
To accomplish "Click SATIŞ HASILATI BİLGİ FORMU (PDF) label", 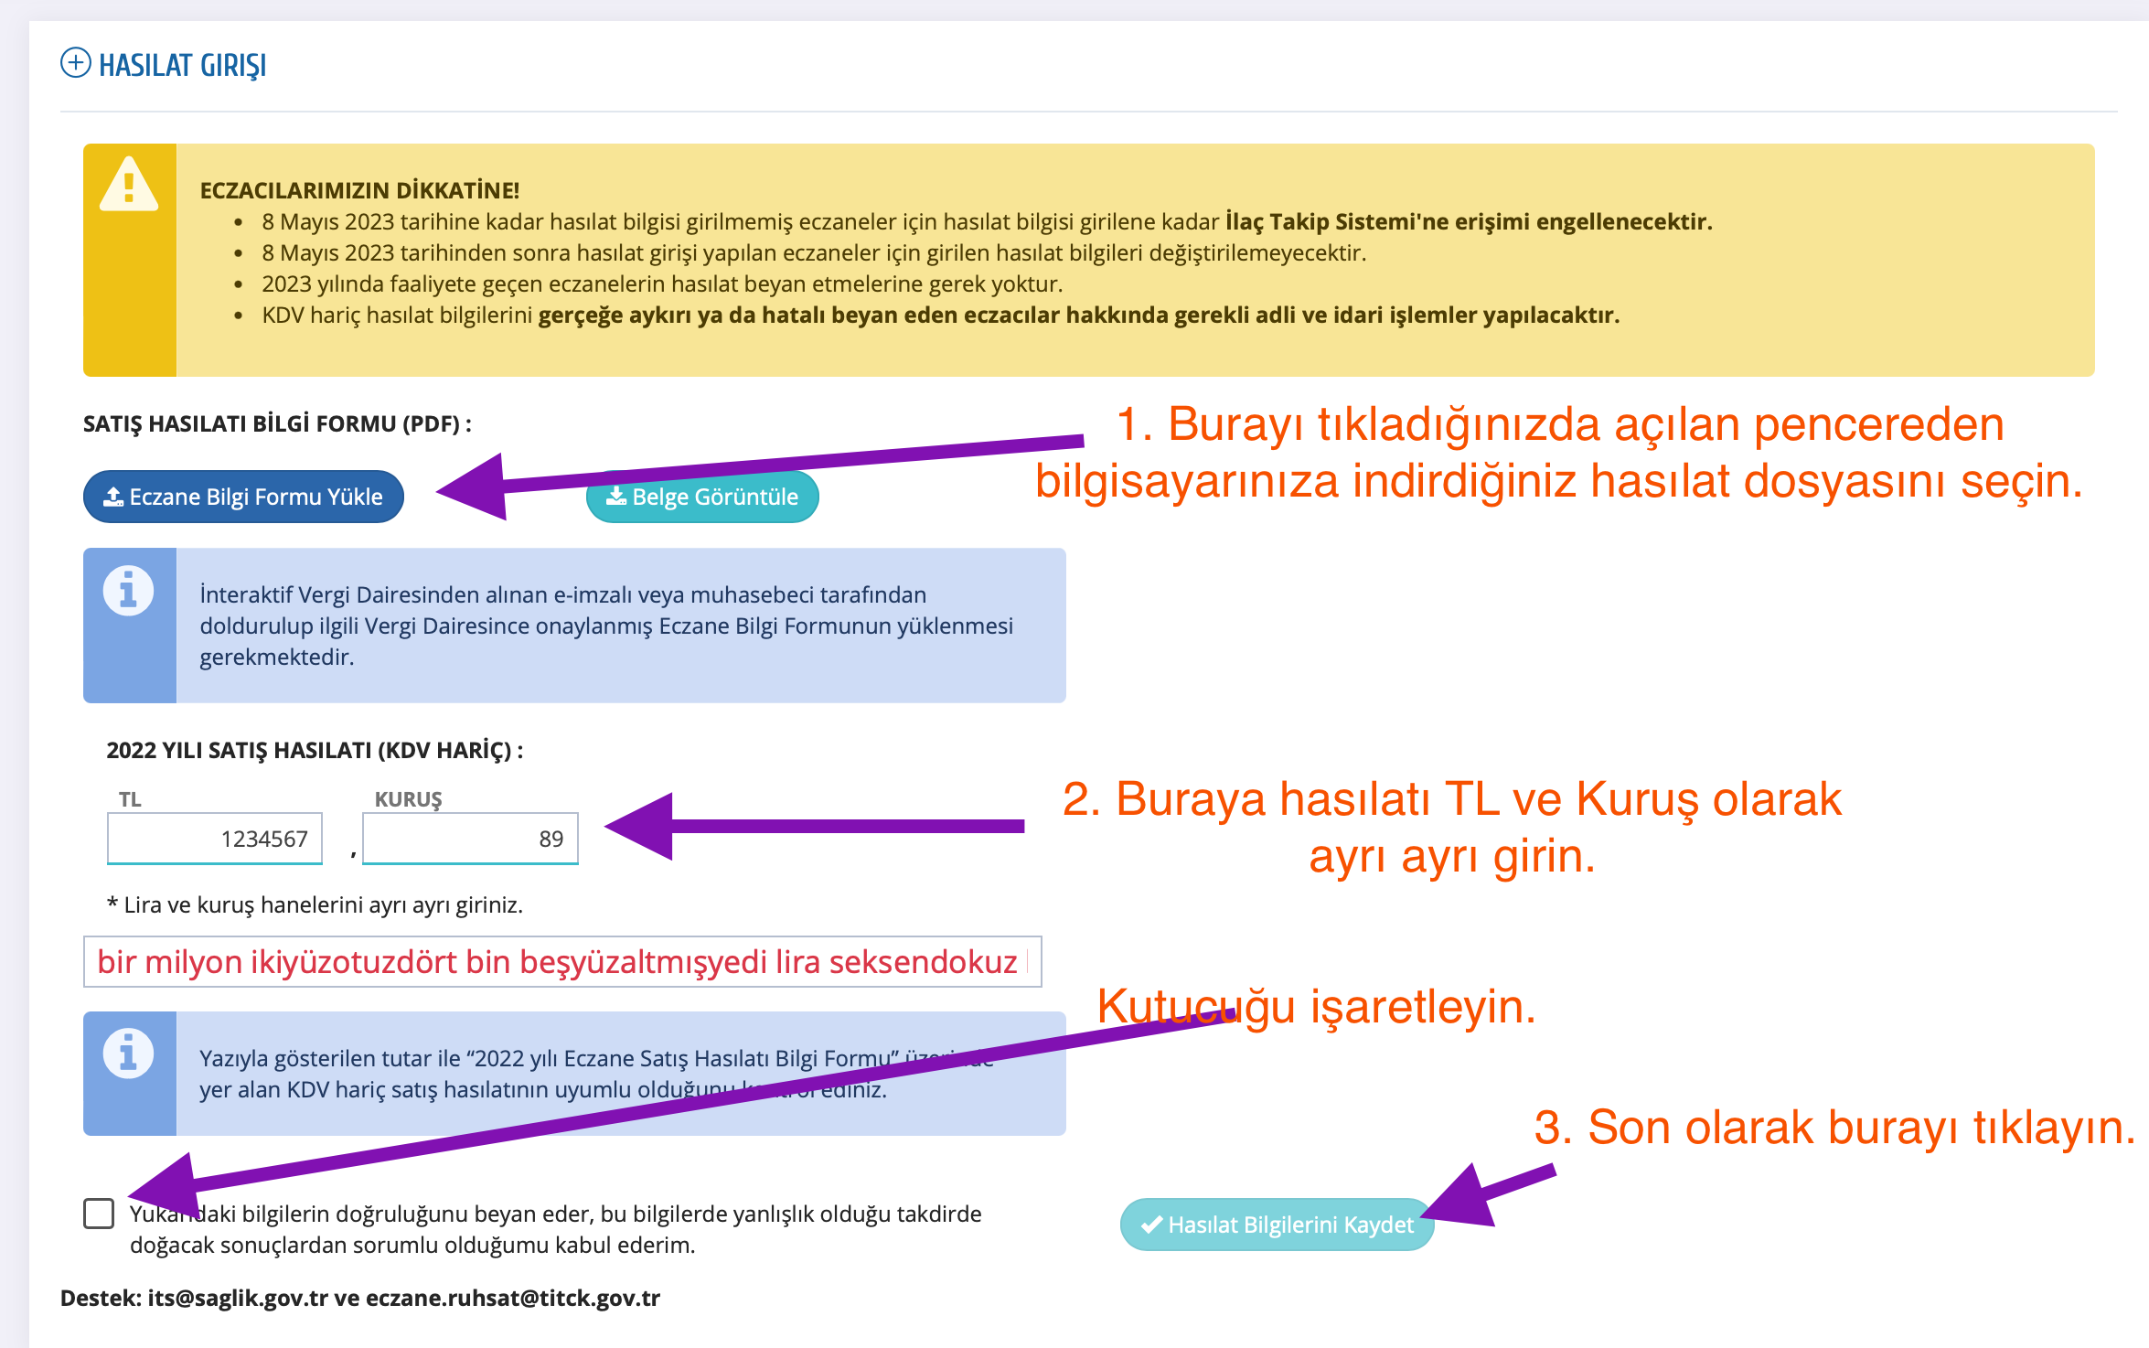I will [x=277, y=423].
